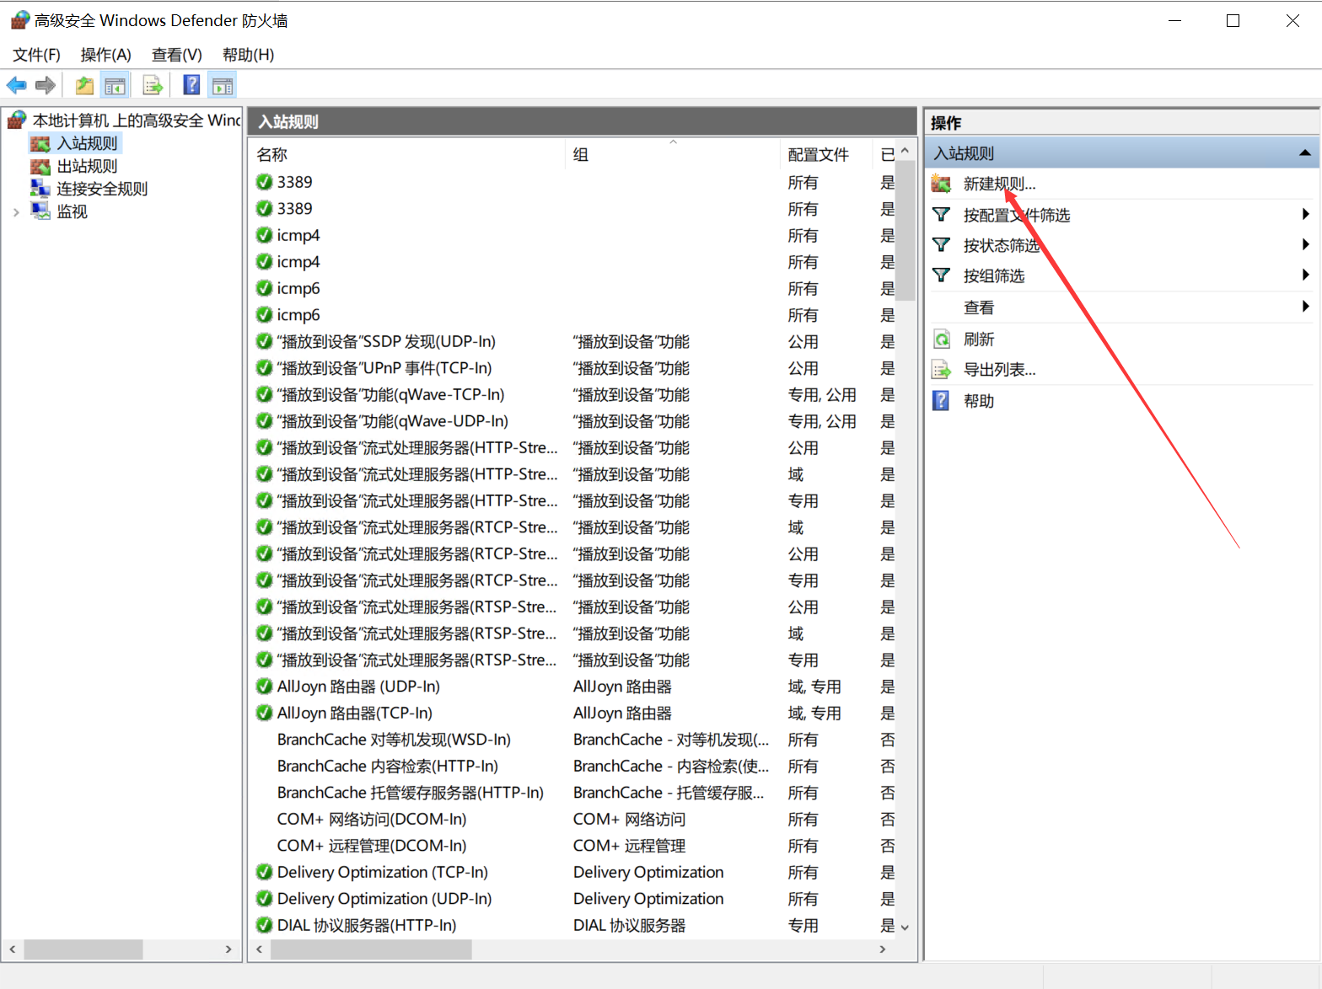Sort by the 配置文件 column header
The image size is (1322, 989).
click(x=827, y=155)
